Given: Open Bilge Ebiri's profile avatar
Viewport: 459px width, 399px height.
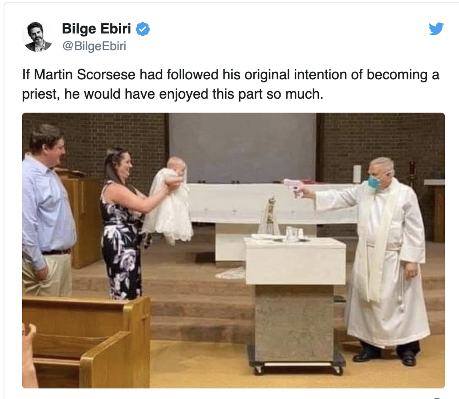Looking at the screenshot, I should pyautogui.click(x=38, y=37).
